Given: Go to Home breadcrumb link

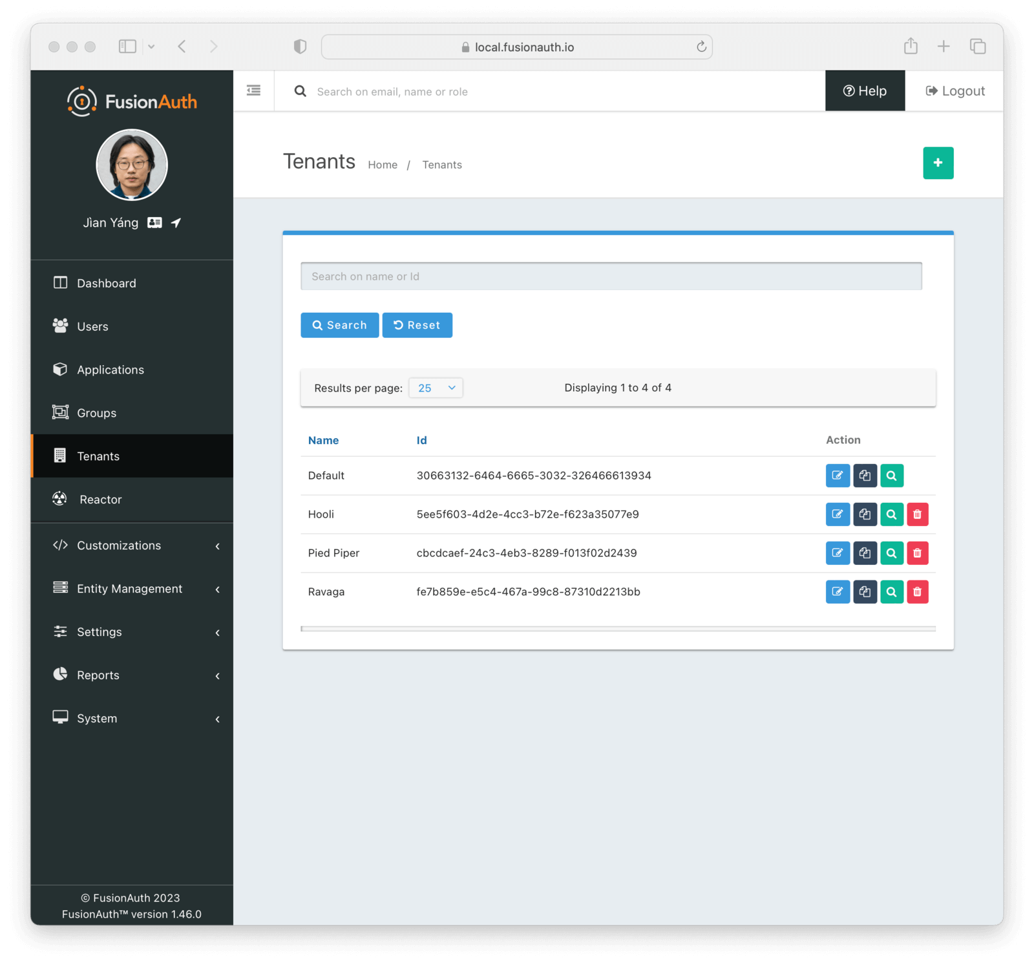Looking at the screenshot, I should (383, 165).
